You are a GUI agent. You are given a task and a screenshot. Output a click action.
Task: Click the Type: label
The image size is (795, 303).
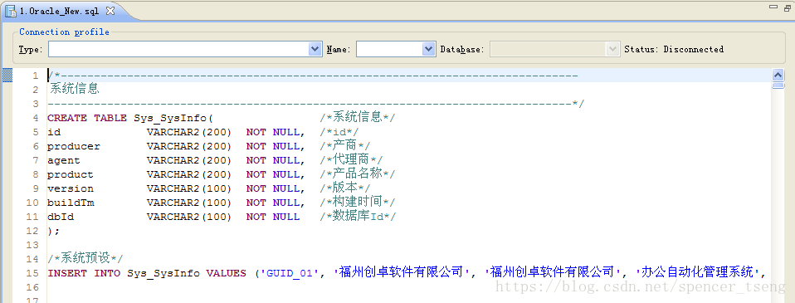pyautogui.click(x=31, y=50)
